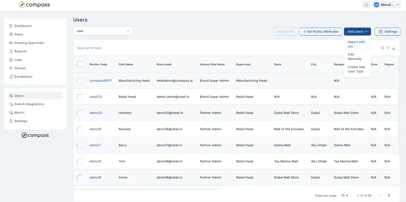Viewport: 406px width, 202px height.
Task: Tick the select-all header checkbox
Action: pyautogui.click(x=80, y=64)
